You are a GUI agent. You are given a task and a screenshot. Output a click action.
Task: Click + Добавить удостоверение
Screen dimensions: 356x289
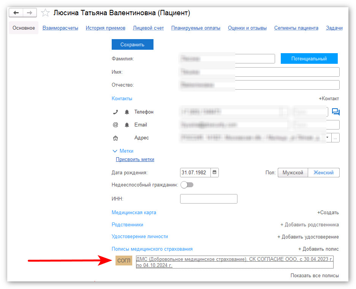click(308, 237)
